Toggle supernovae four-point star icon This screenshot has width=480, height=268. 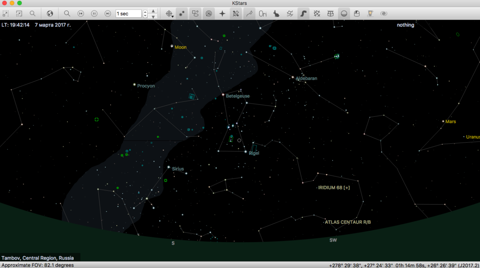pyautogui.click(x=222, y=14)
